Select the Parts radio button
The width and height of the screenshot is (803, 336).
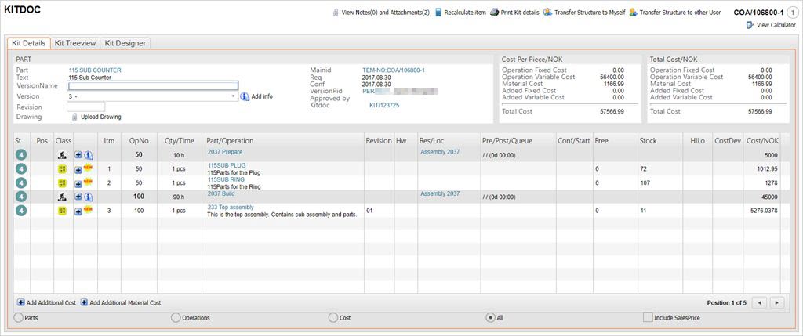point(18,317)
